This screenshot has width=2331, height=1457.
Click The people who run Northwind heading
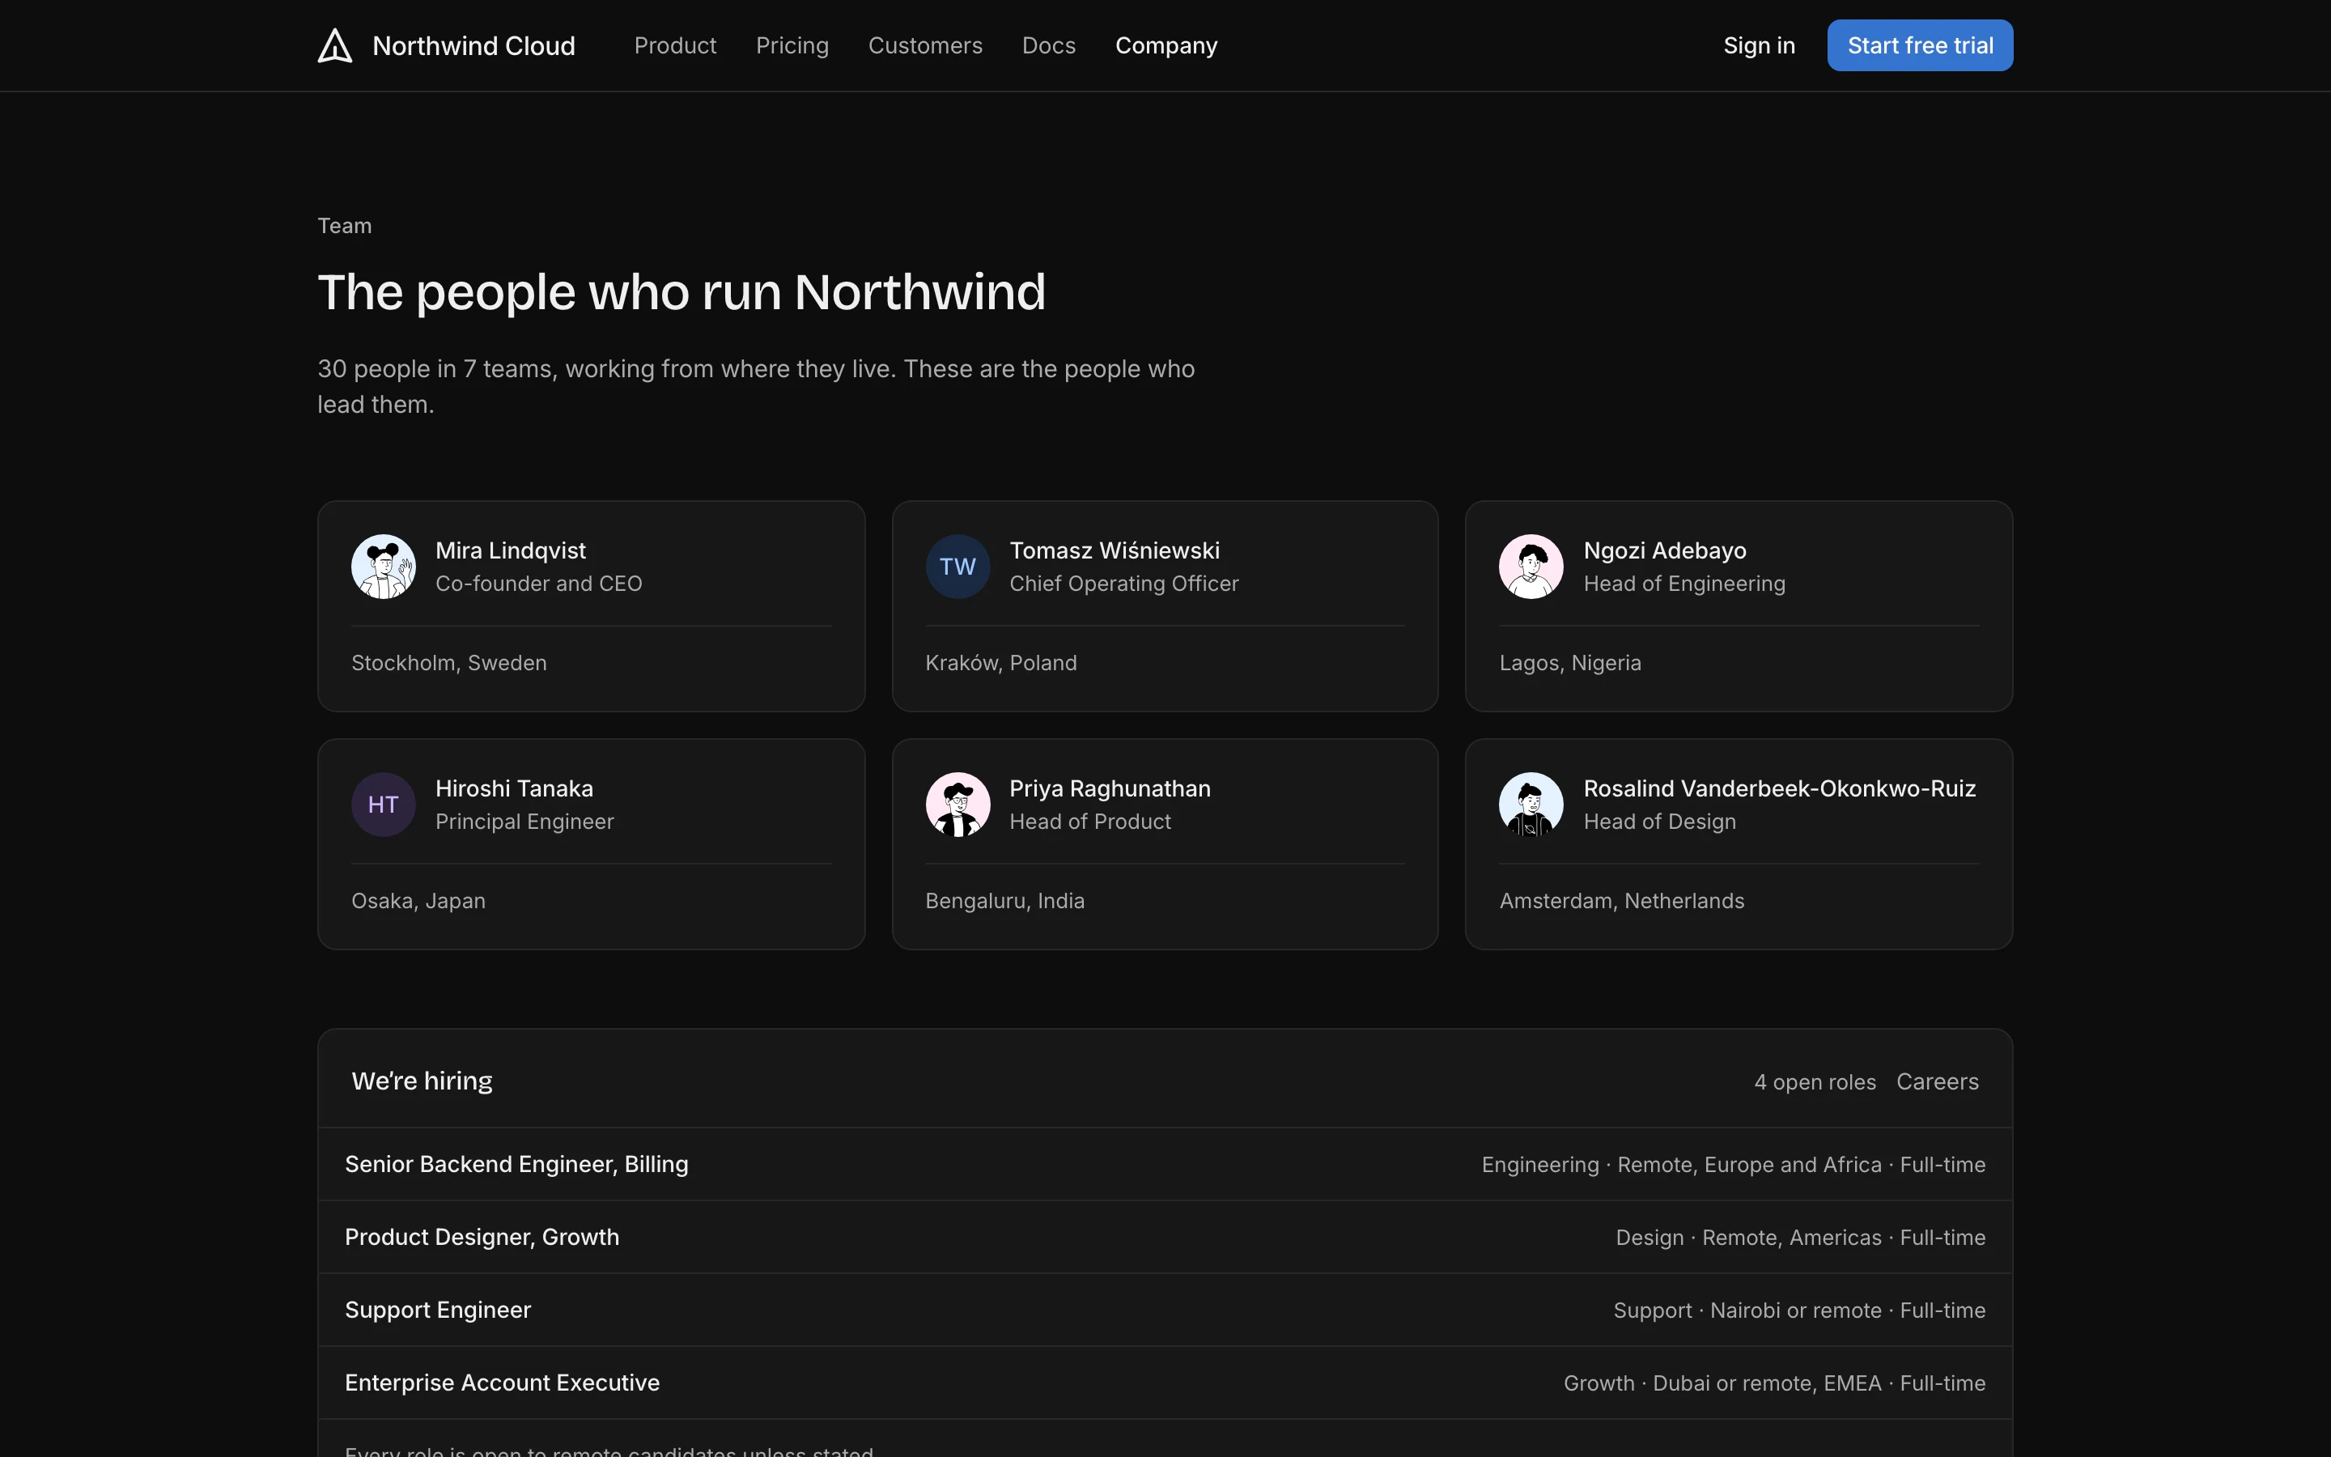(681, 292)
